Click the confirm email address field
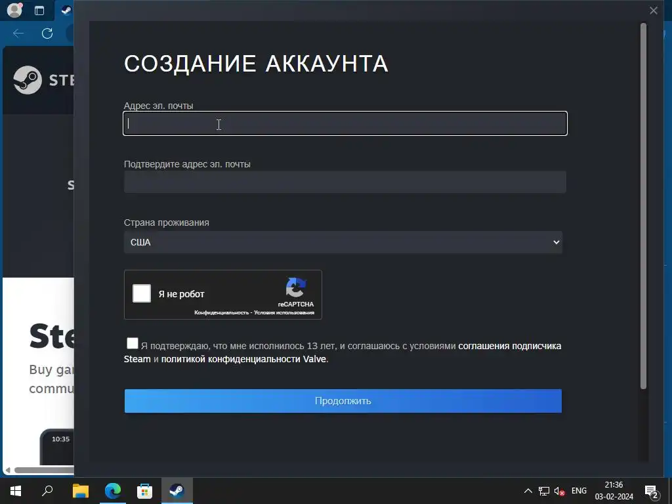672x504 pixels. pos(345,182)
